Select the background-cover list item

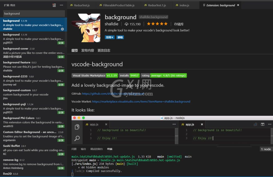pos(33,53)
